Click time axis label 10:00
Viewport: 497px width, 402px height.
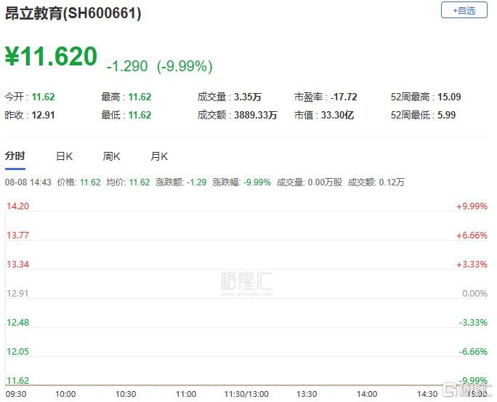click(65, 394)
